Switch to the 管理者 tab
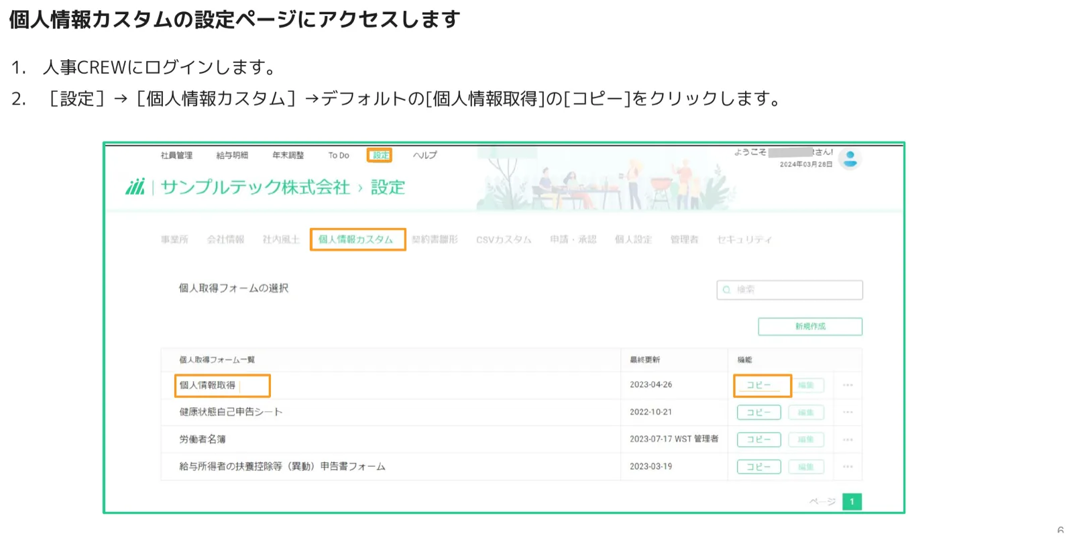Viewport: 1073px width, 542px height. pyautogui.click(x=684, y=239)
